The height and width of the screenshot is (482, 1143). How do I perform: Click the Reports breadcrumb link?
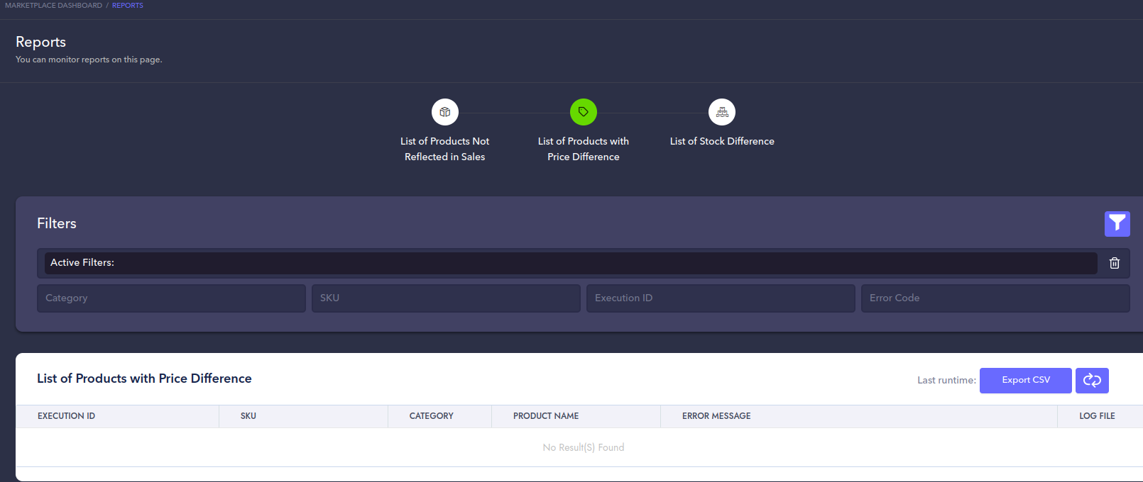(x=127, y=6)
